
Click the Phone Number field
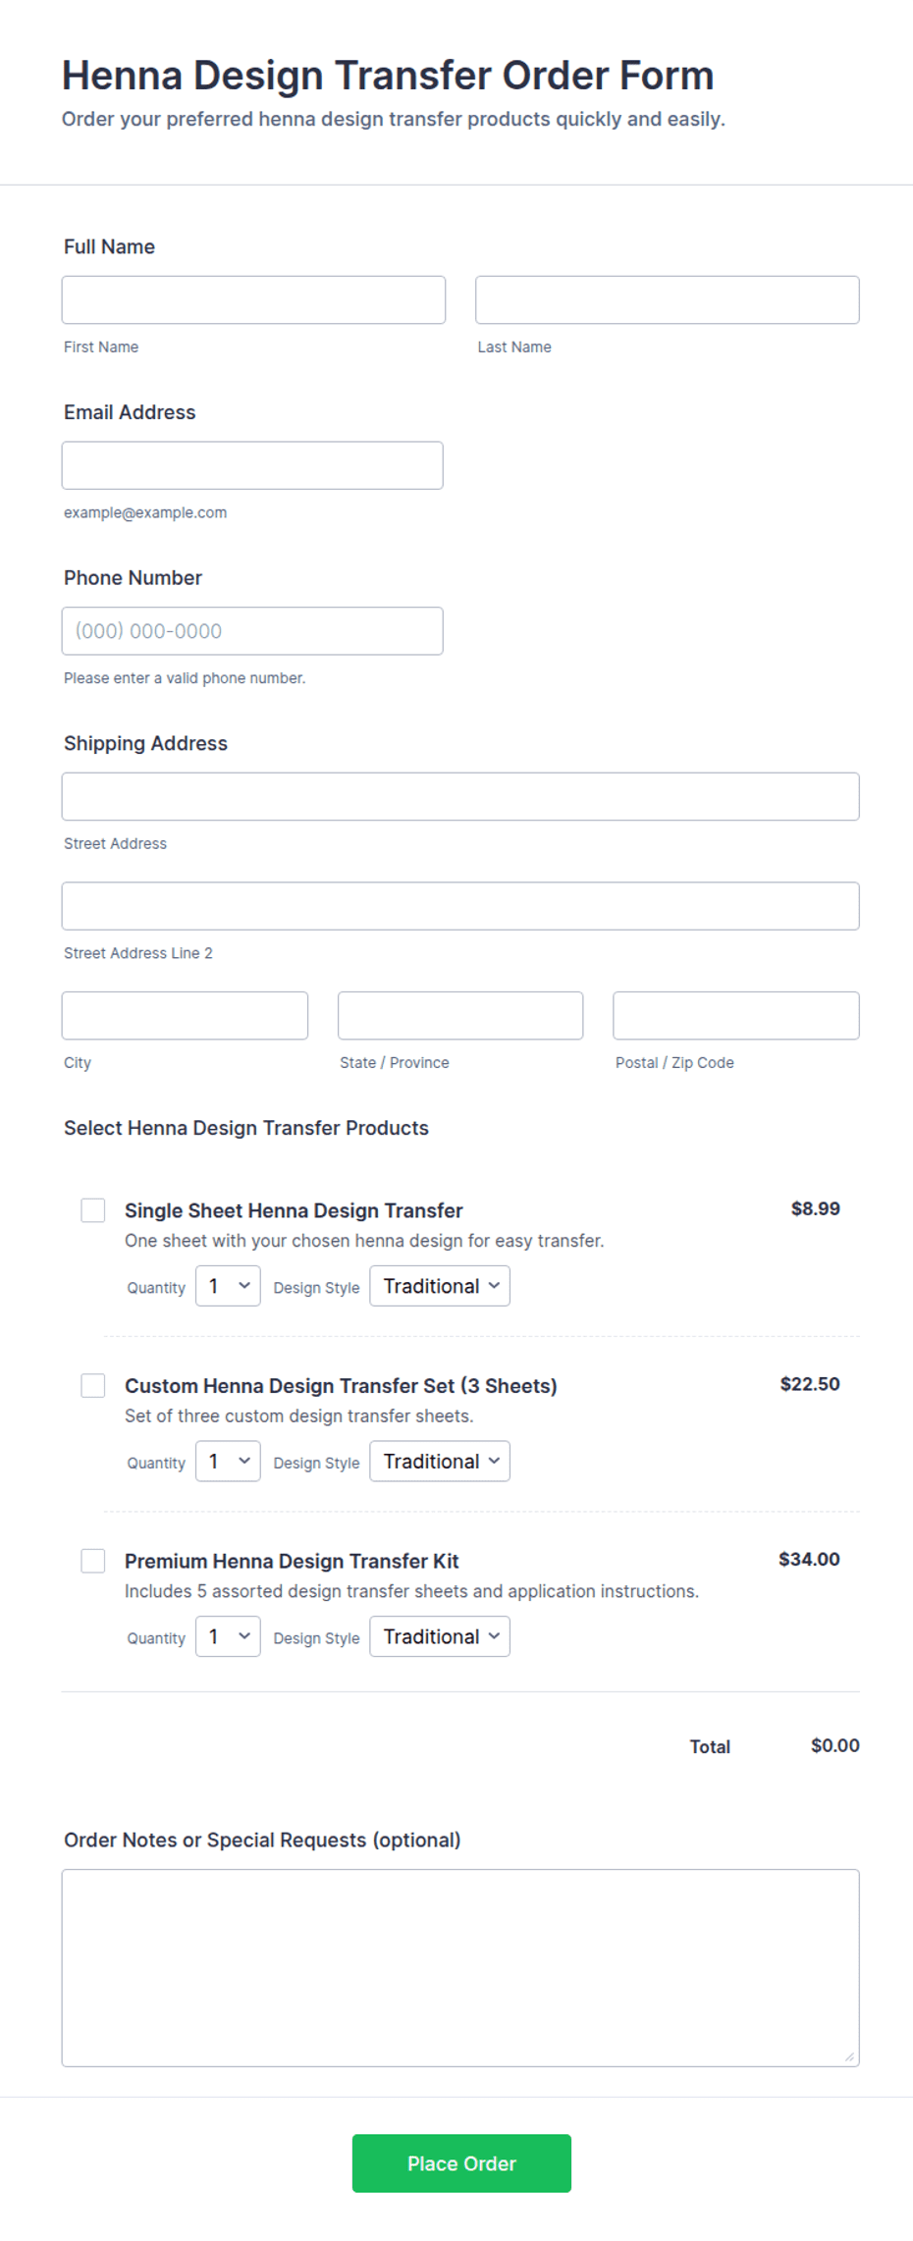click(x=252, y=631)
